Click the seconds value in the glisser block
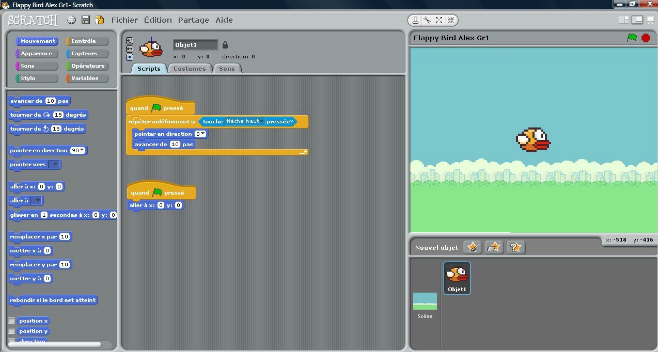Viewport: 658px width, 352px height. click(44, 215)
